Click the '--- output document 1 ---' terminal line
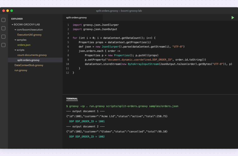238x156 pixels. tap(85, 111)
